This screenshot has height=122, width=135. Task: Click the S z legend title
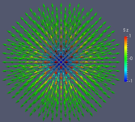coord(126,30)
